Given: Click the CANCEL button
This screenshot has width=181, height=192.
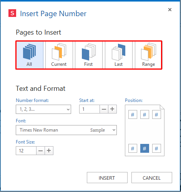Looking at the screenshot, I should point(152,178).
